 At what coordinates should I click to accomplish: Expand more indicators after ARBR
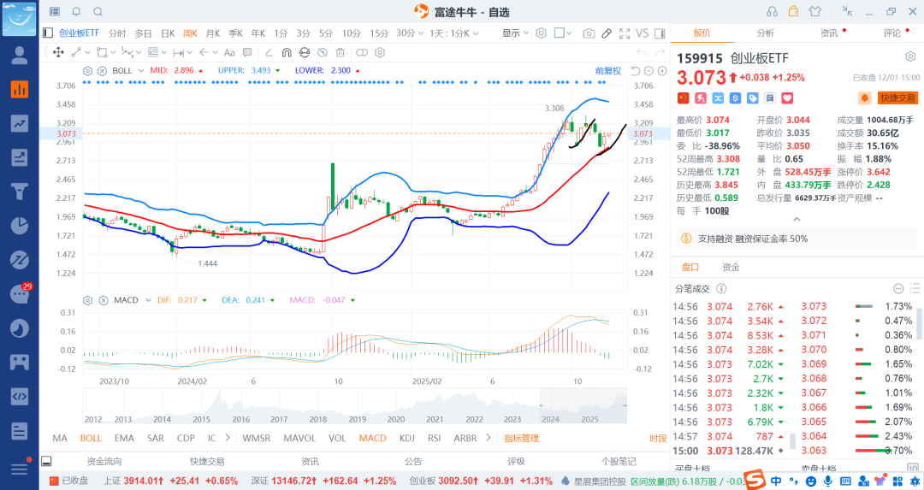click(x=488, y=438)
